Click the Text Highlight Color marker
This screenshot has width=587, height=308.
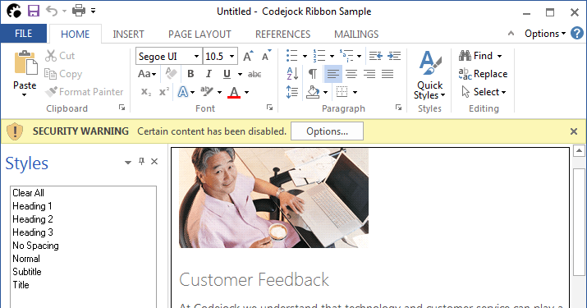pyautogui.click(x=206, y=92)
